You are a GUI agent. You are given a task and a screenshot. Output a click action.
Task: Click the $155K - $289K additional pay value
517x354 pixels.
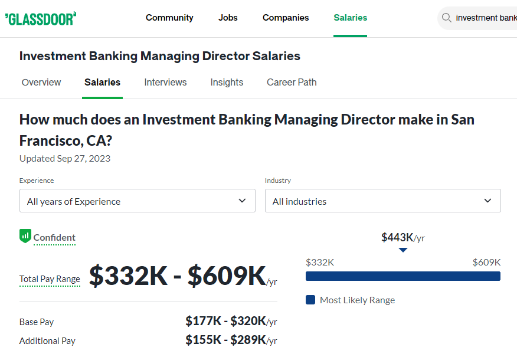(x=231, y=340)
